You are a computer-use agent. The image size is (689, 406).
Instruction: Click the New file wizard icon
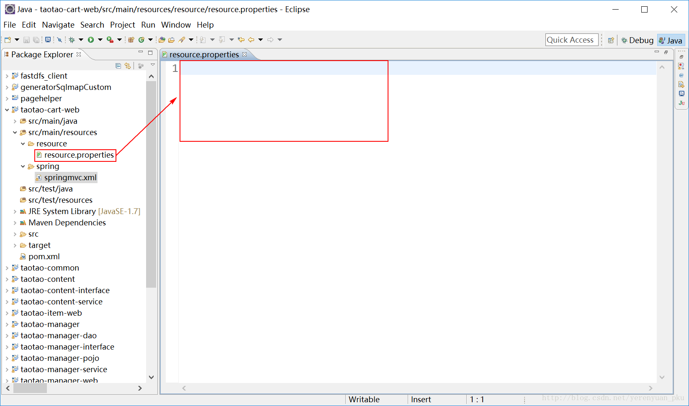click(x=8, y=40)
